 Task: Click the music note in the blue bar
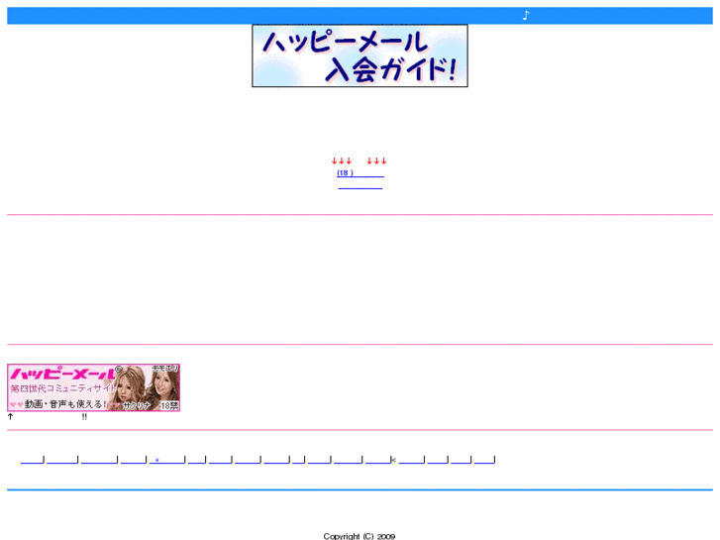click(526, 16)
